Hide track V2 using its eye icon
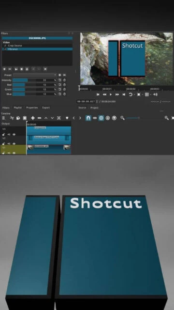 (x=14, y=143)
